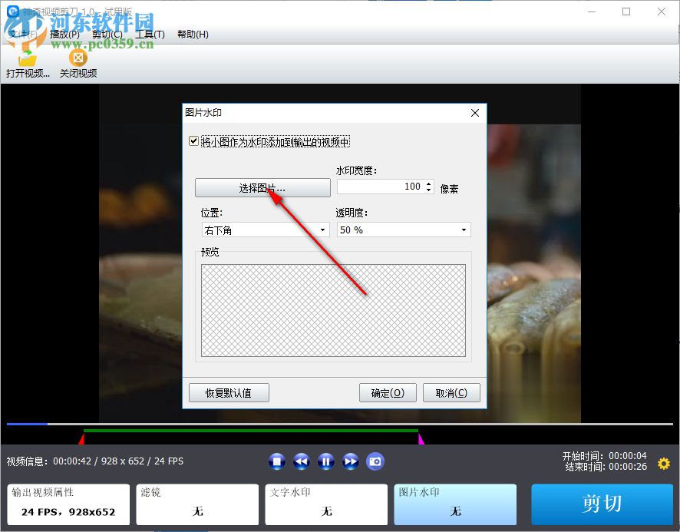
Task: Open the 打开视频 folder icon
Action: (28, 58)
